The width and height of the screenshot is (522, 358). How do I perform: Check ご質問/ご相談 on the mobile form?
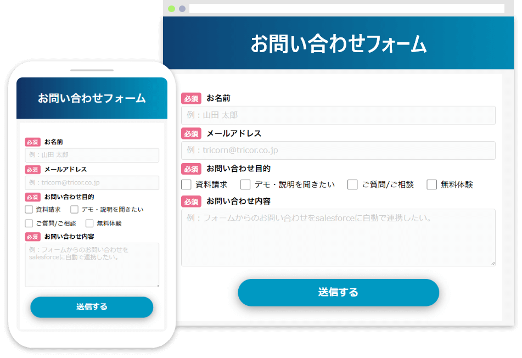pos(28,223)
